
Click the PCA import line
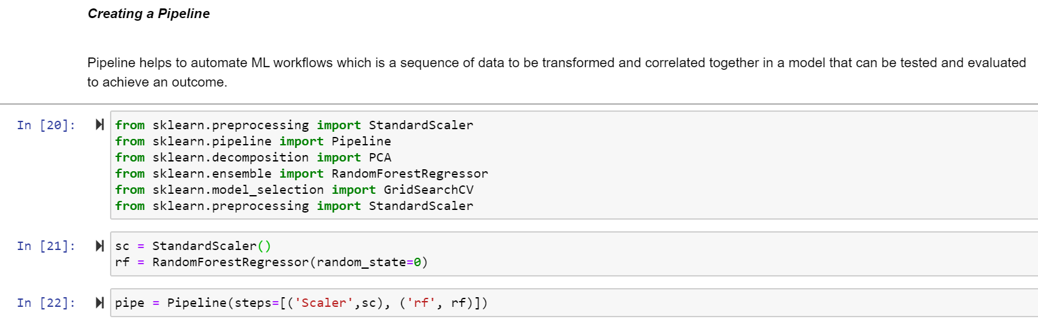click(x=253, y=158)
